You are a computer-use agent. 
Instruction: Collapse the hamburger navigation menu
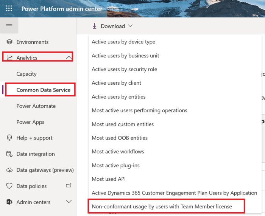tap(9, 26)
